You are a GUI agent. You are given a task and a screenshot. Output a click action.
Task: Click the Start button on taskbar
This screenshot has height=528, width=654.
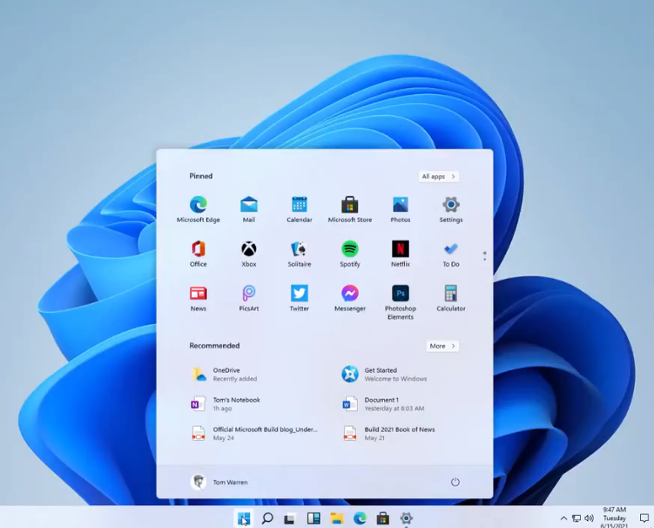[244, 518]
